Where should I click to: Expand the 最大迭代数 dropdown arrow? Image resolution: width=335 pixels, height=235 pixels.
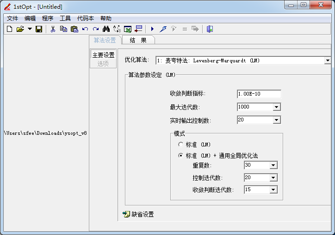(276, 107)
